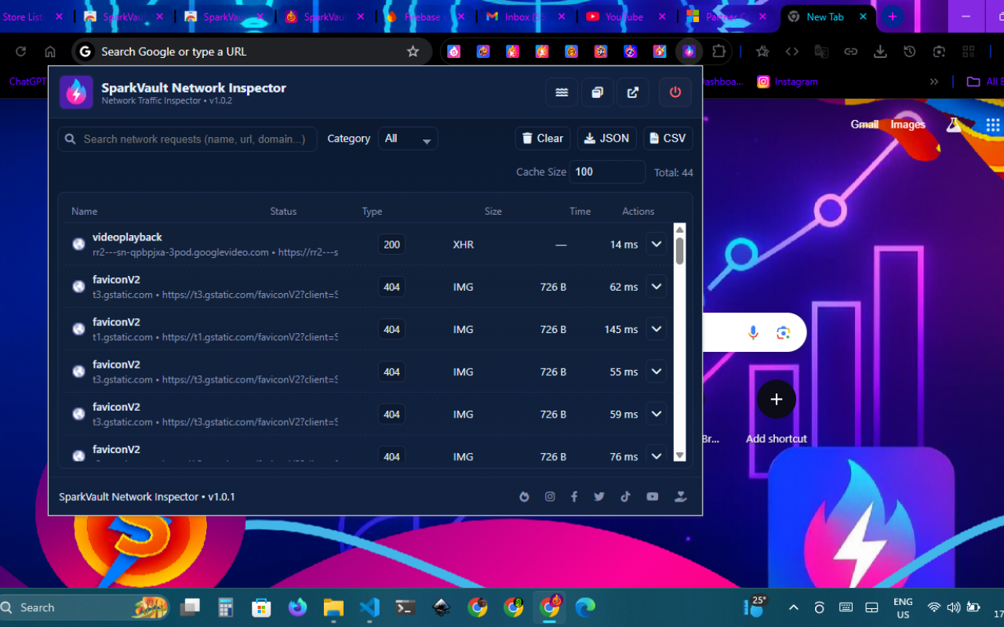Expand the faviconV2 row with 62 ms
This screenshot has width=1004, height=627.
[x=657, y=287]
